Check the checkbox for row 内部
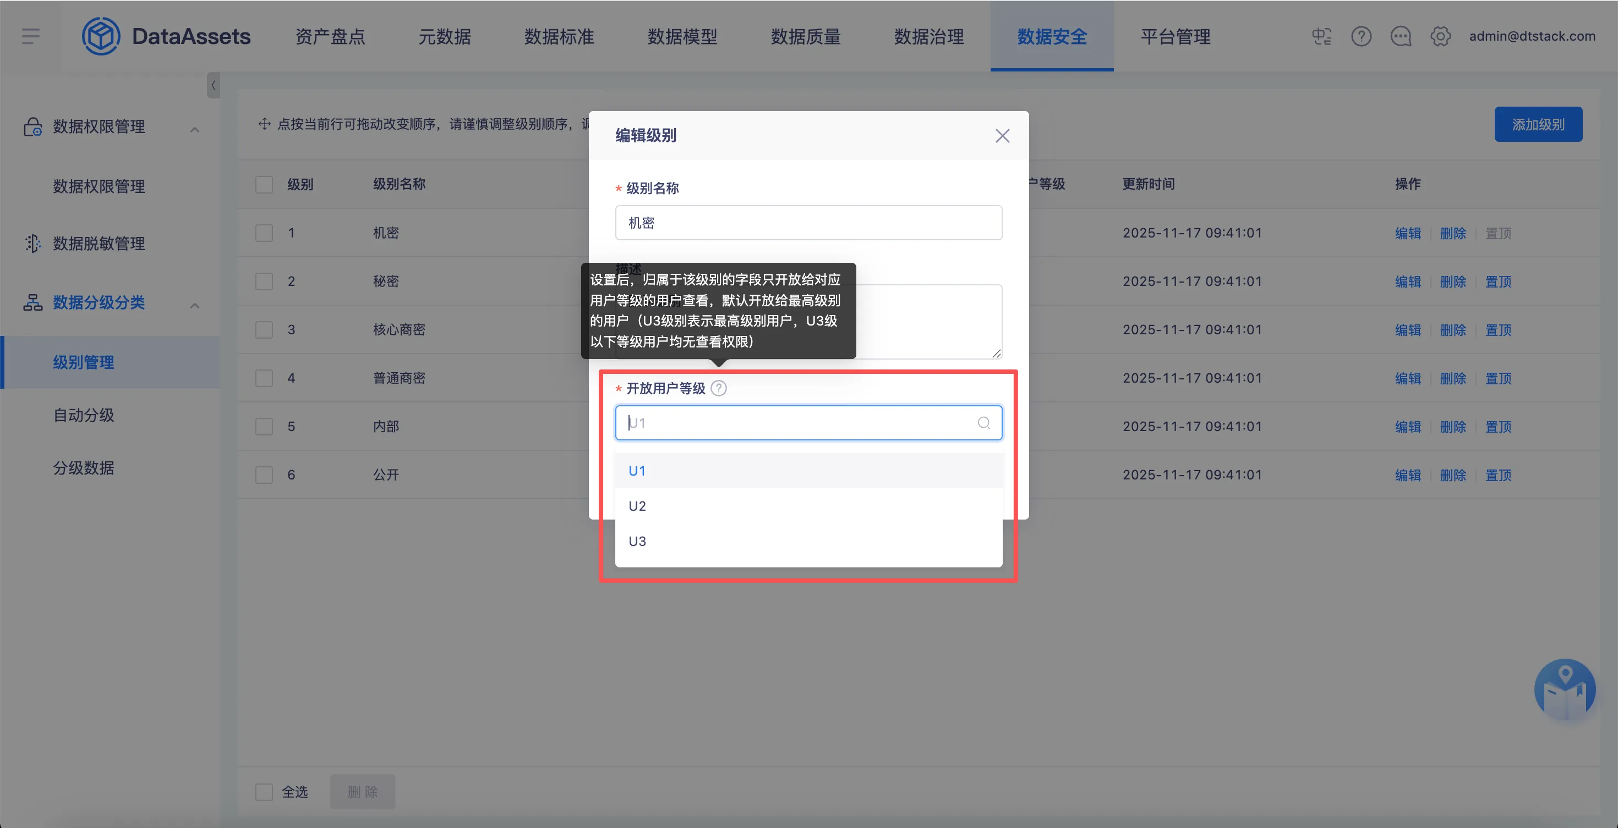The image size is (1618, 828). coord(264,427)
